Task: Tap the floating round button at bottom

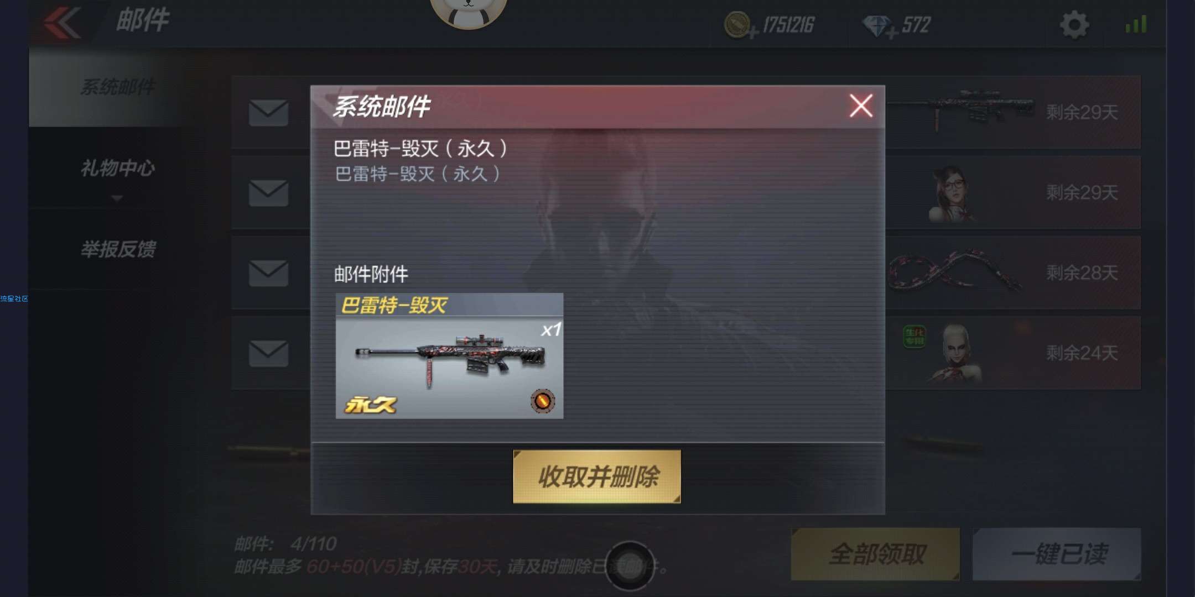Action: point(630,566)
